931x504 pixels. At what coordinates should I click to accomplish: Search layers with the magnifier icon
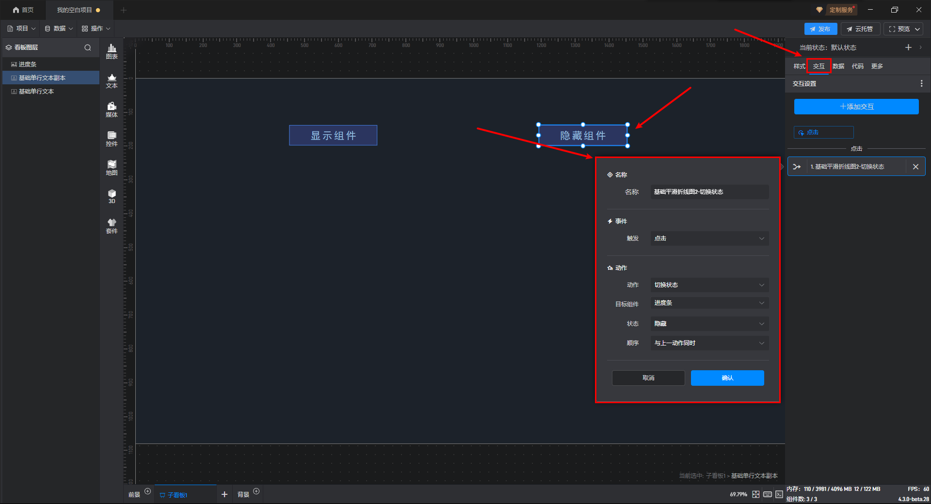click(x=88, y=47)
